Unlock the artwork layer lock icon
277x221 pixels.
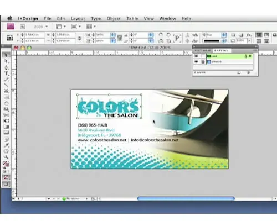tap(203, 62)
